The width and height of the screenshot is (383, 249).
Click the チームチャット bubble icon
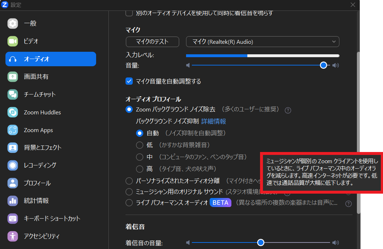tap(13, 94)
